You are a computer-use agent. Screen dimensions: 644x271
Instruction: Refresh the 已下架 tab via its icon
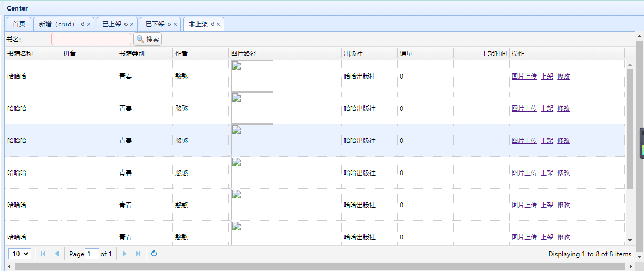click(x=169, y=24)
